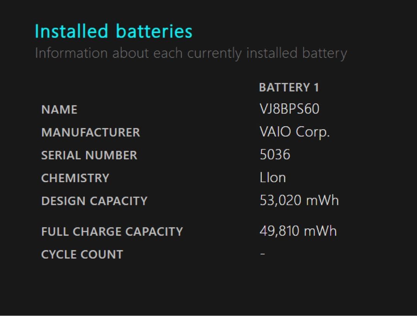The width and height of the screenshot is (417, 316).
Task: Click the DESIGN CAPACITY row label
Action: [x=94, y=201]
